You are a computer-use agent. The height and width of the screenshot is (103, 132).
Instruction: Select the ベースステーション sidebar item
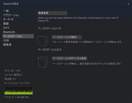tap(18, 36)
